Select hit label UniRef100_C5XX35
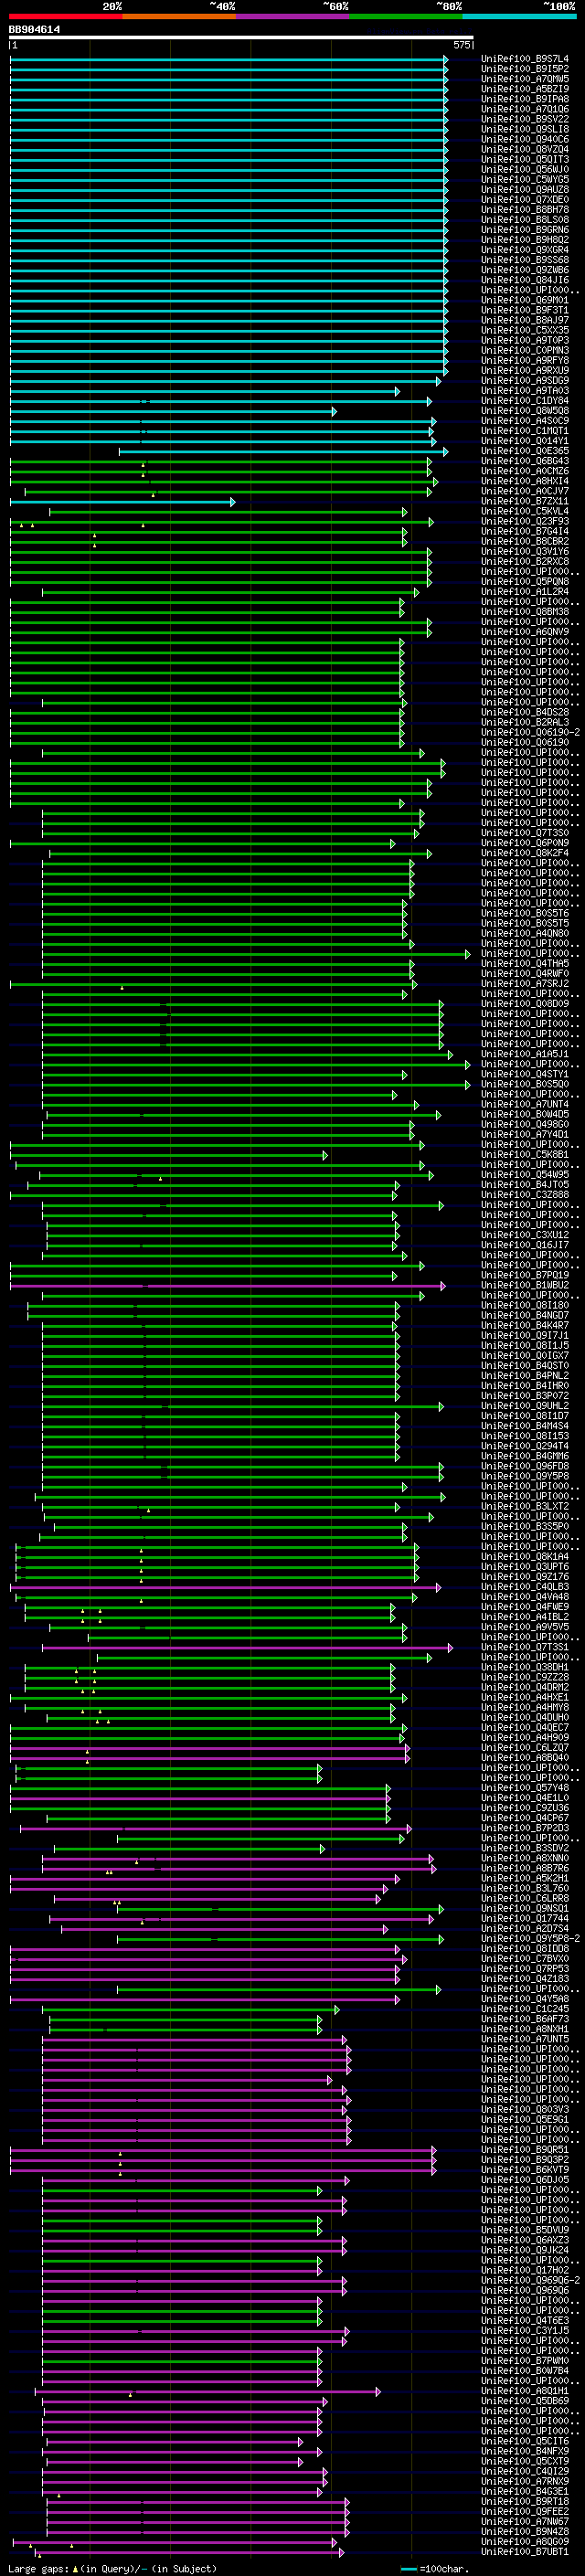Image resolution: width=585 pixels, height=2576 pixels. coord(524,330)
